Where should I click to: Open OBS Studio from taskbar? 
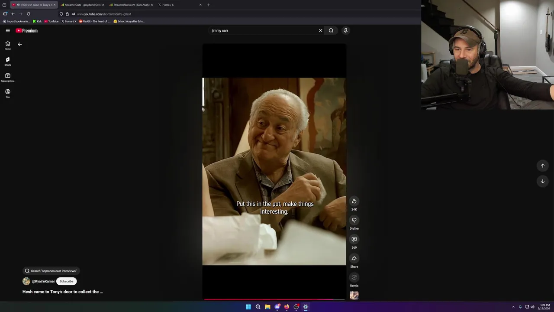(296, 307)
